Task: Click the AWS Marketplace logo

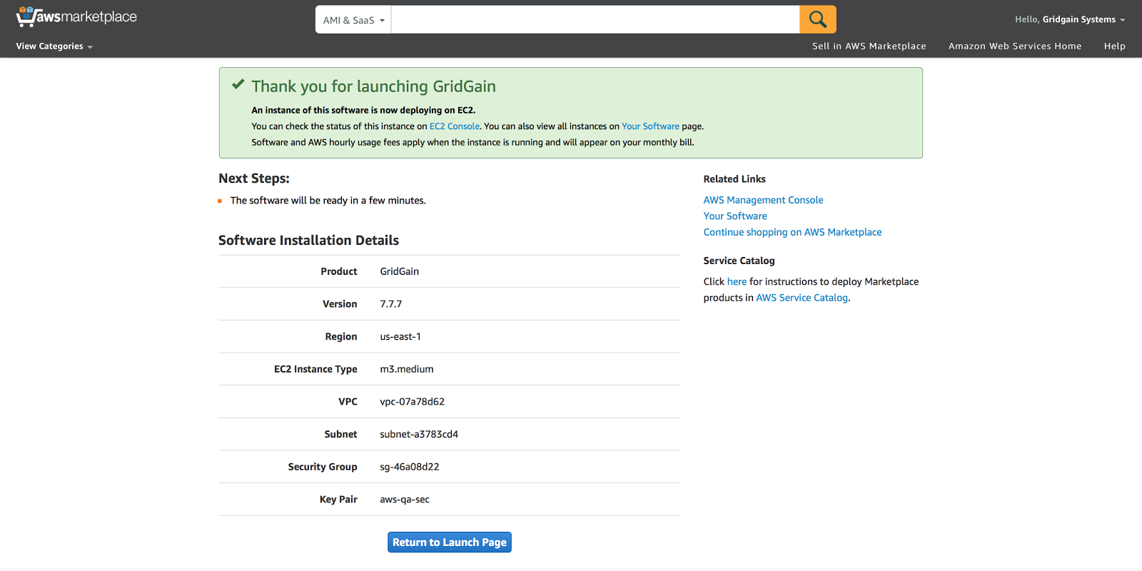Action: [76, 17]
